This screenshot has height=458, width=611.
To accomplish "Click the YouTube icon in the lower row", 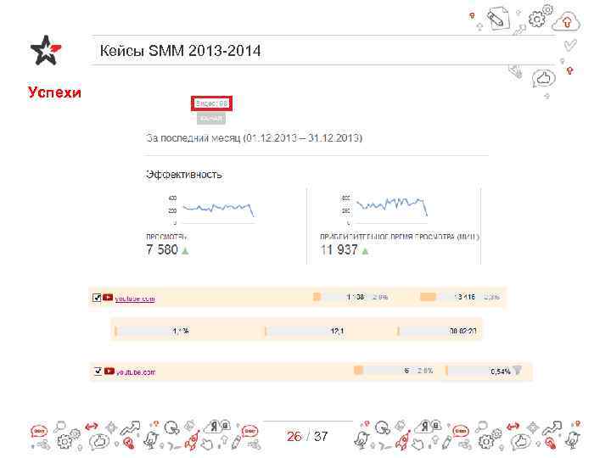I will click(109, 371).
